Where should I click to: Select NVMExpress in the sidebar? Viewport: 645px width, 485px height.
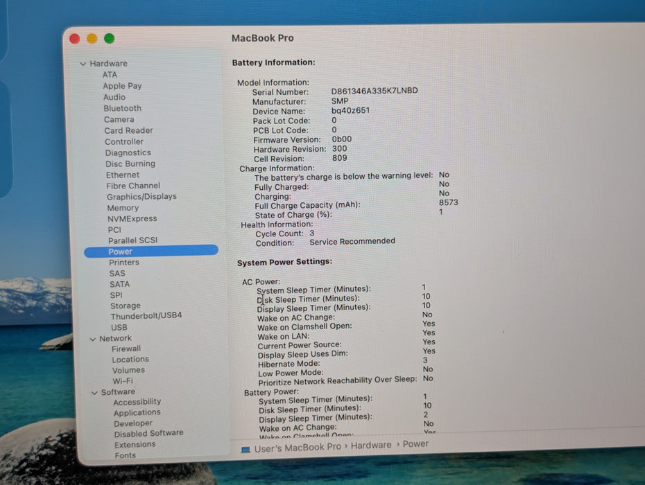132,219
